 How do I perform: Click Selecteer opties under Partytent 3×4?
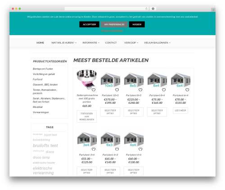[87, 171]
